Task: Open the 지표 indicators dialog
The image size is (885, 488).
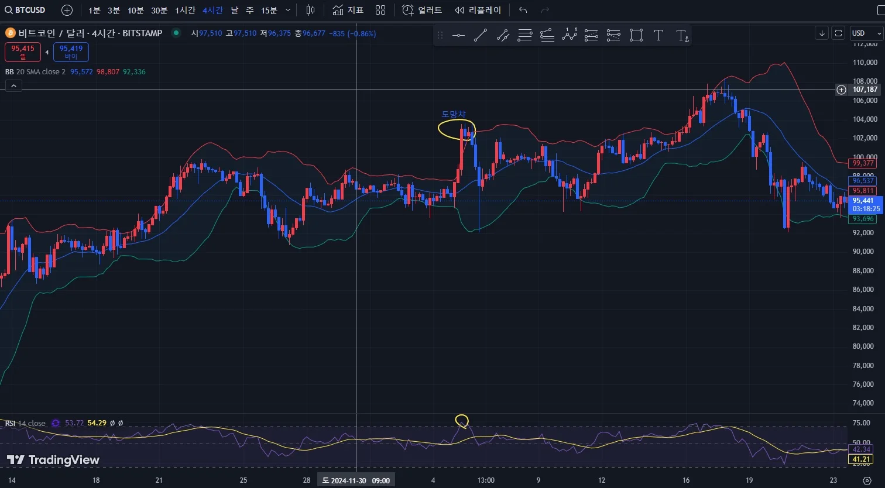Action: pos(348,10)
